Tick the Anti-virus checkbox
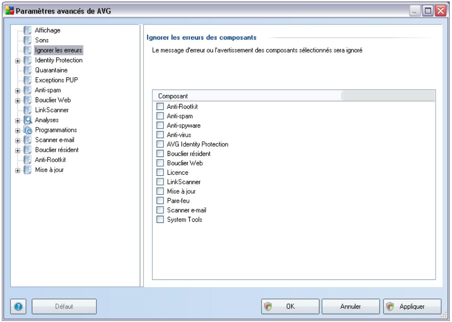 (x=160, y=135)
